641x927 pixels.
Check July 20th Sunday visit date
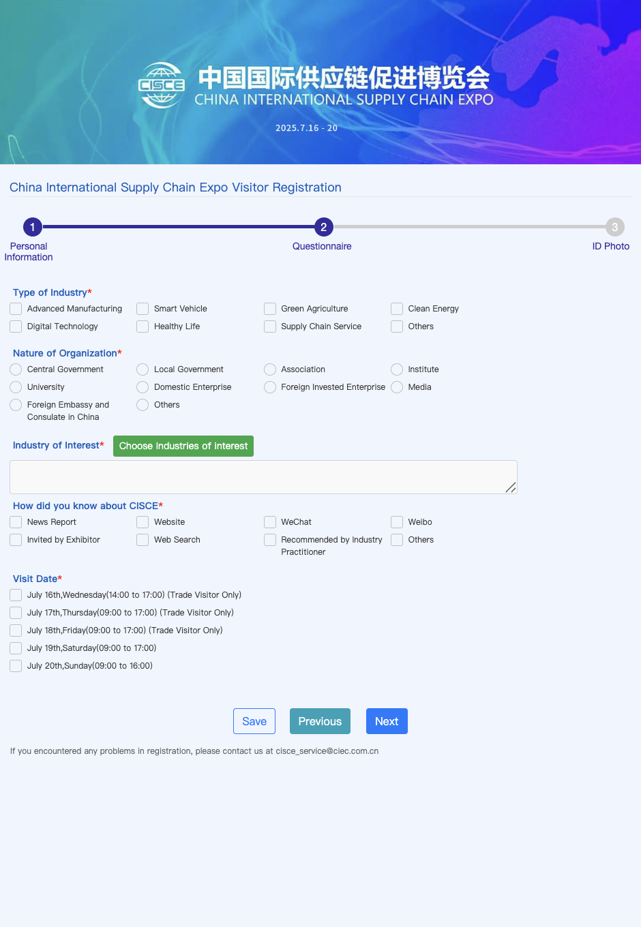16,666
